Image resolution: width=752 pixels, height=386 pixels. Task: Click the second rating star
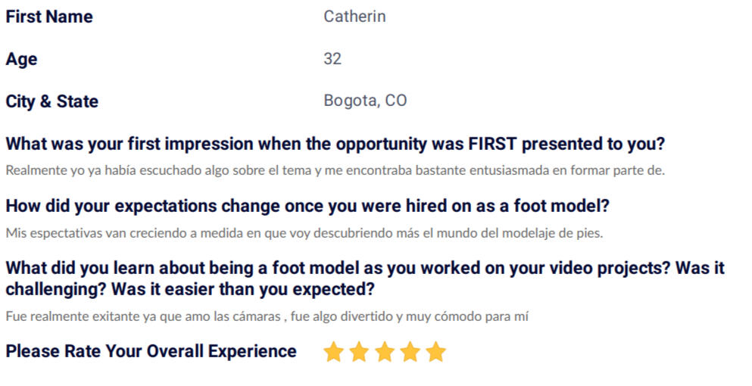pyautogui.click(x=359, y=351)
